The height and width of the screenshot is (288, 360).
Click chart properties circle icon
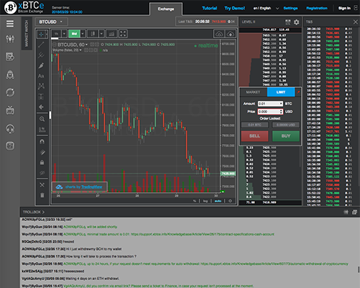coord(230,201)
